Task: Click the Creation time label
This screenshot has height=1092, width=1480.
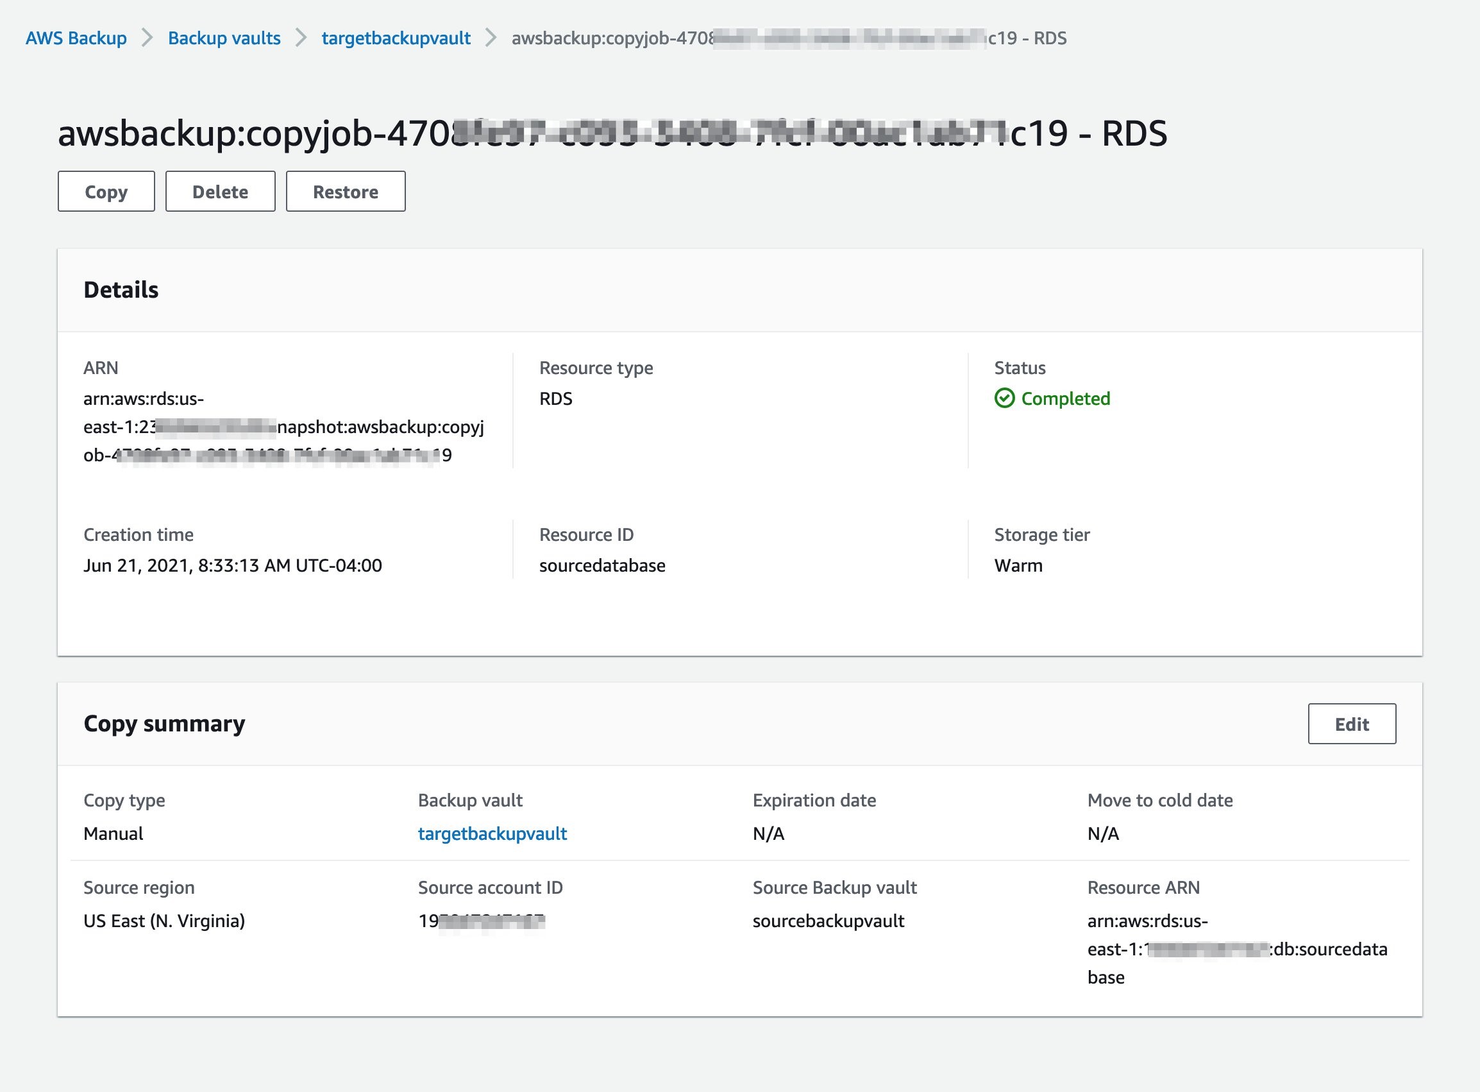Action: coord(138,534)
